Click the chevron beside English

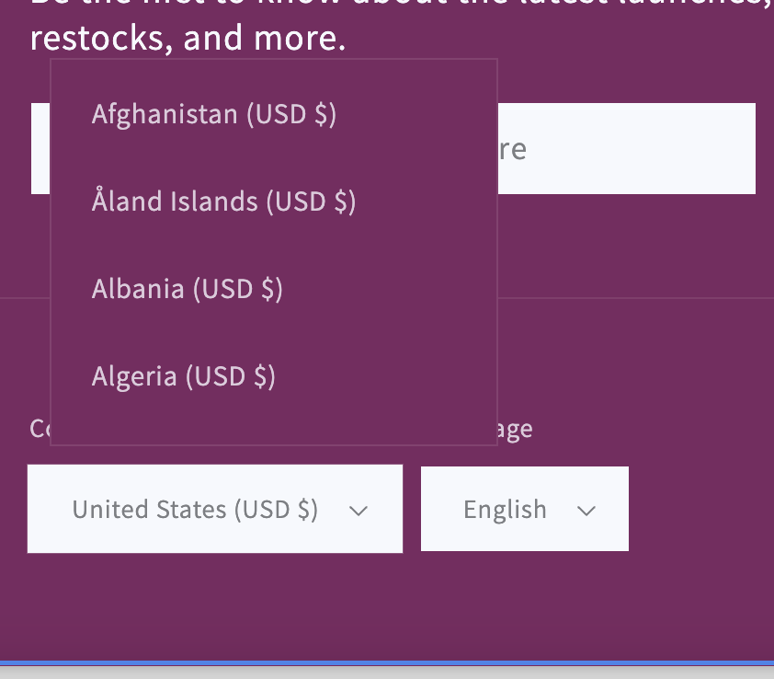click(x=586, y=511)
